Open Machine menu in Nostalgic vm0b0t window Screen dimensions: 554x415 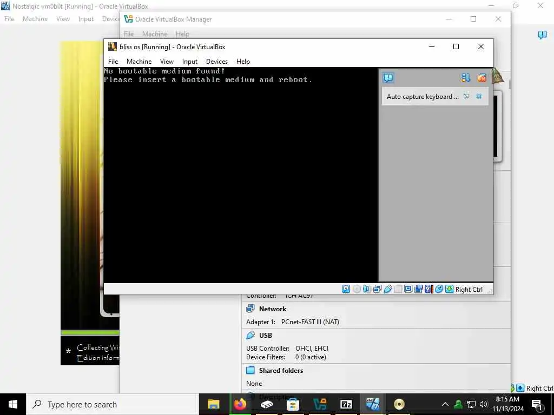point(35,19)
